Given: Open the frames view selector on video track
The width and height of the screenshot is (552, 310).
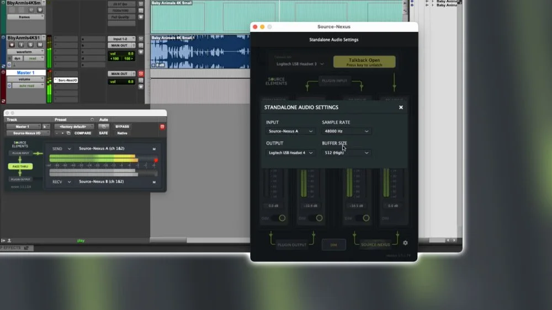Looking at the screenshot, I should pyautogui.click(x=25, y=17).
